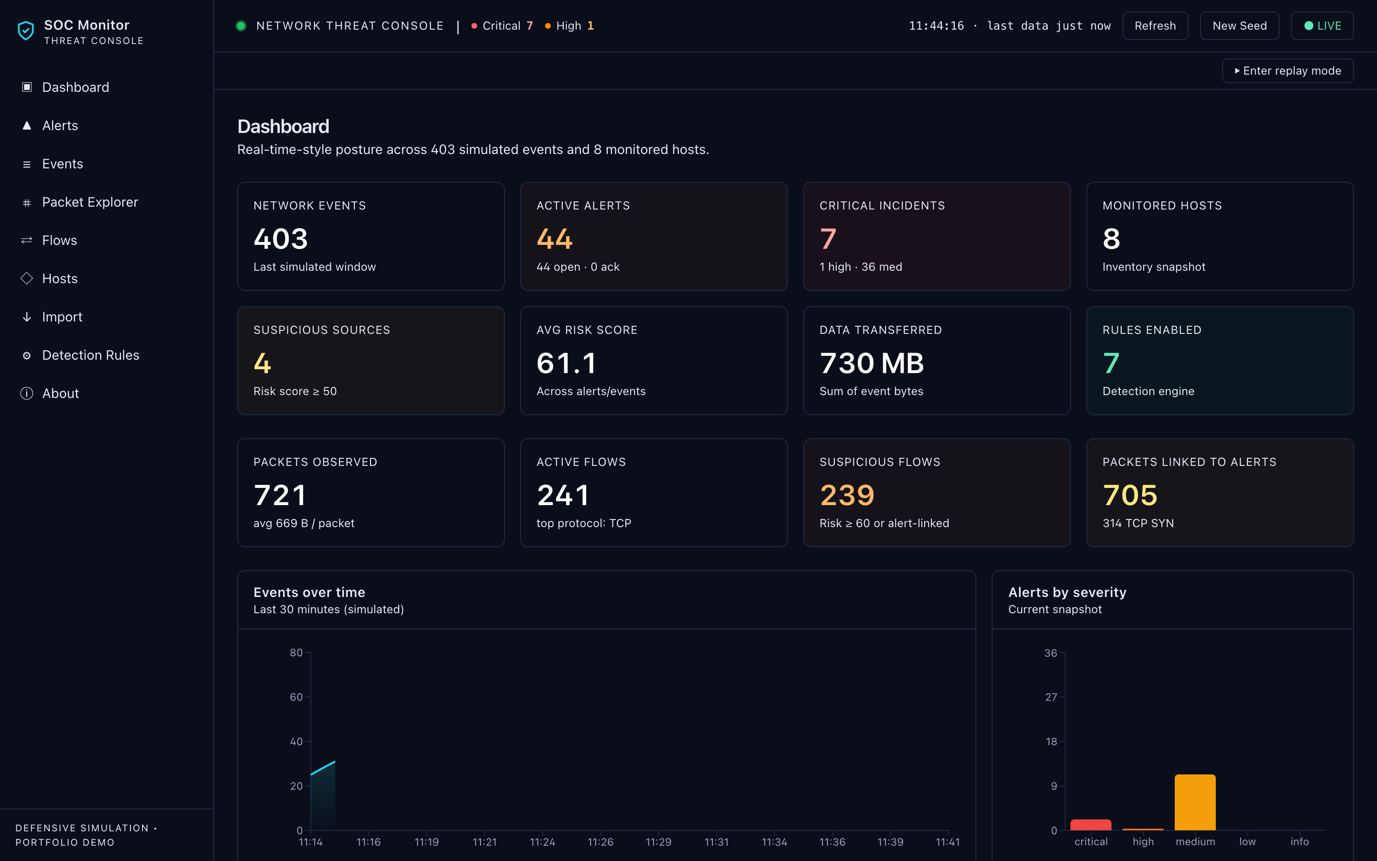1377x861 pixels.
Task: Generate a New Seed
Action: coord(1239,26)
